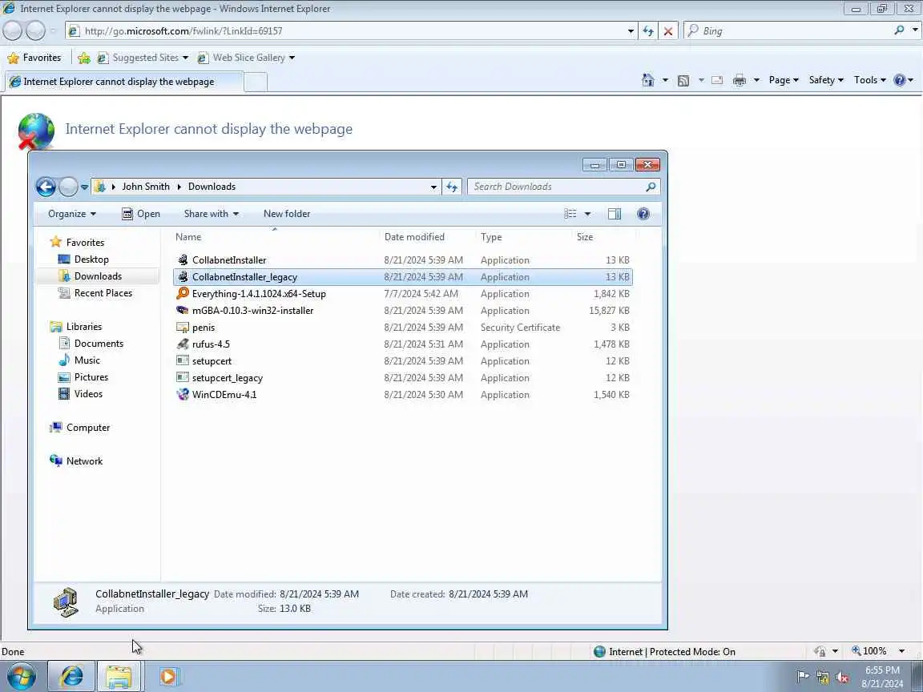Screen dimensions: 923x692
Task: Open Windows Explorer taskbar icon
Action: pyautogui.click(x=119, y=677)
